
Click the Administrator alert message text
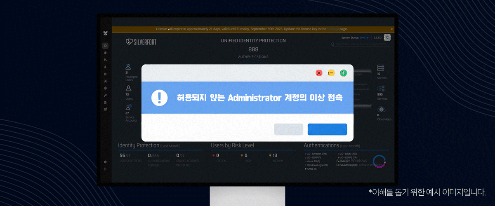click(259, 98)
